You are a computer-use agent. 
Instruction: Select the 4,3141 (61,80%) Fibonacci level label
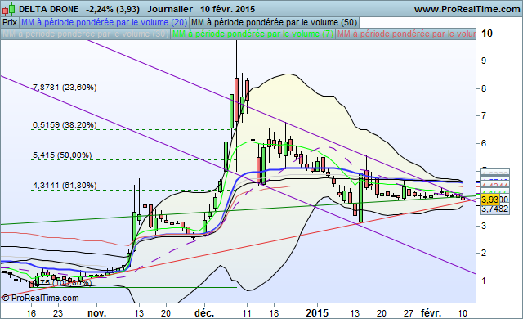click(x=65, y=186)
